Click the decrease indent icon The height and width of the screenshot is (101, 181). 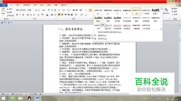click(73, 10)
